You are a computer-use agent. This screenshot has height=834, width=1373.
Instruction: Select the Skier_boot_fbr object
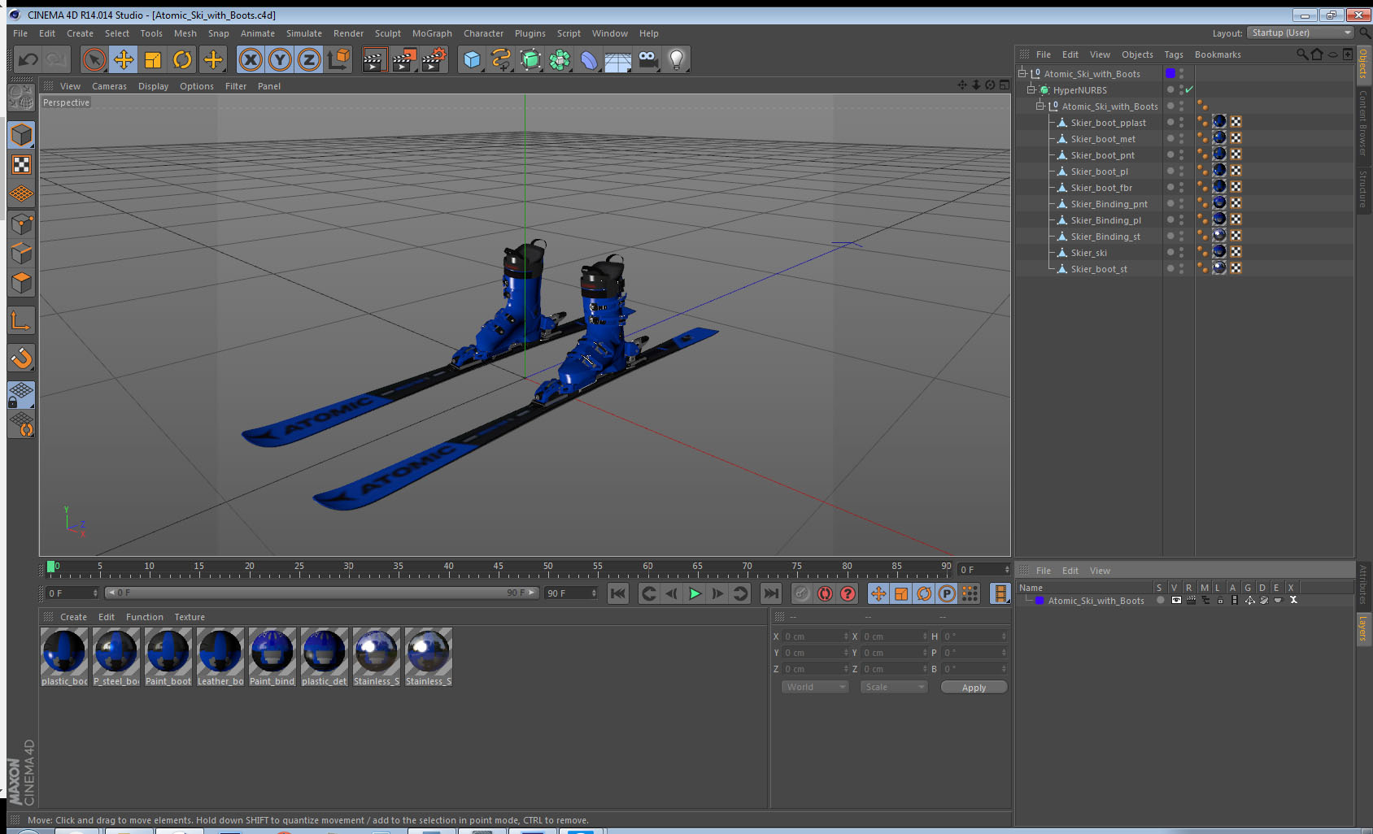pyautogui.click(x=1101, y=188)
